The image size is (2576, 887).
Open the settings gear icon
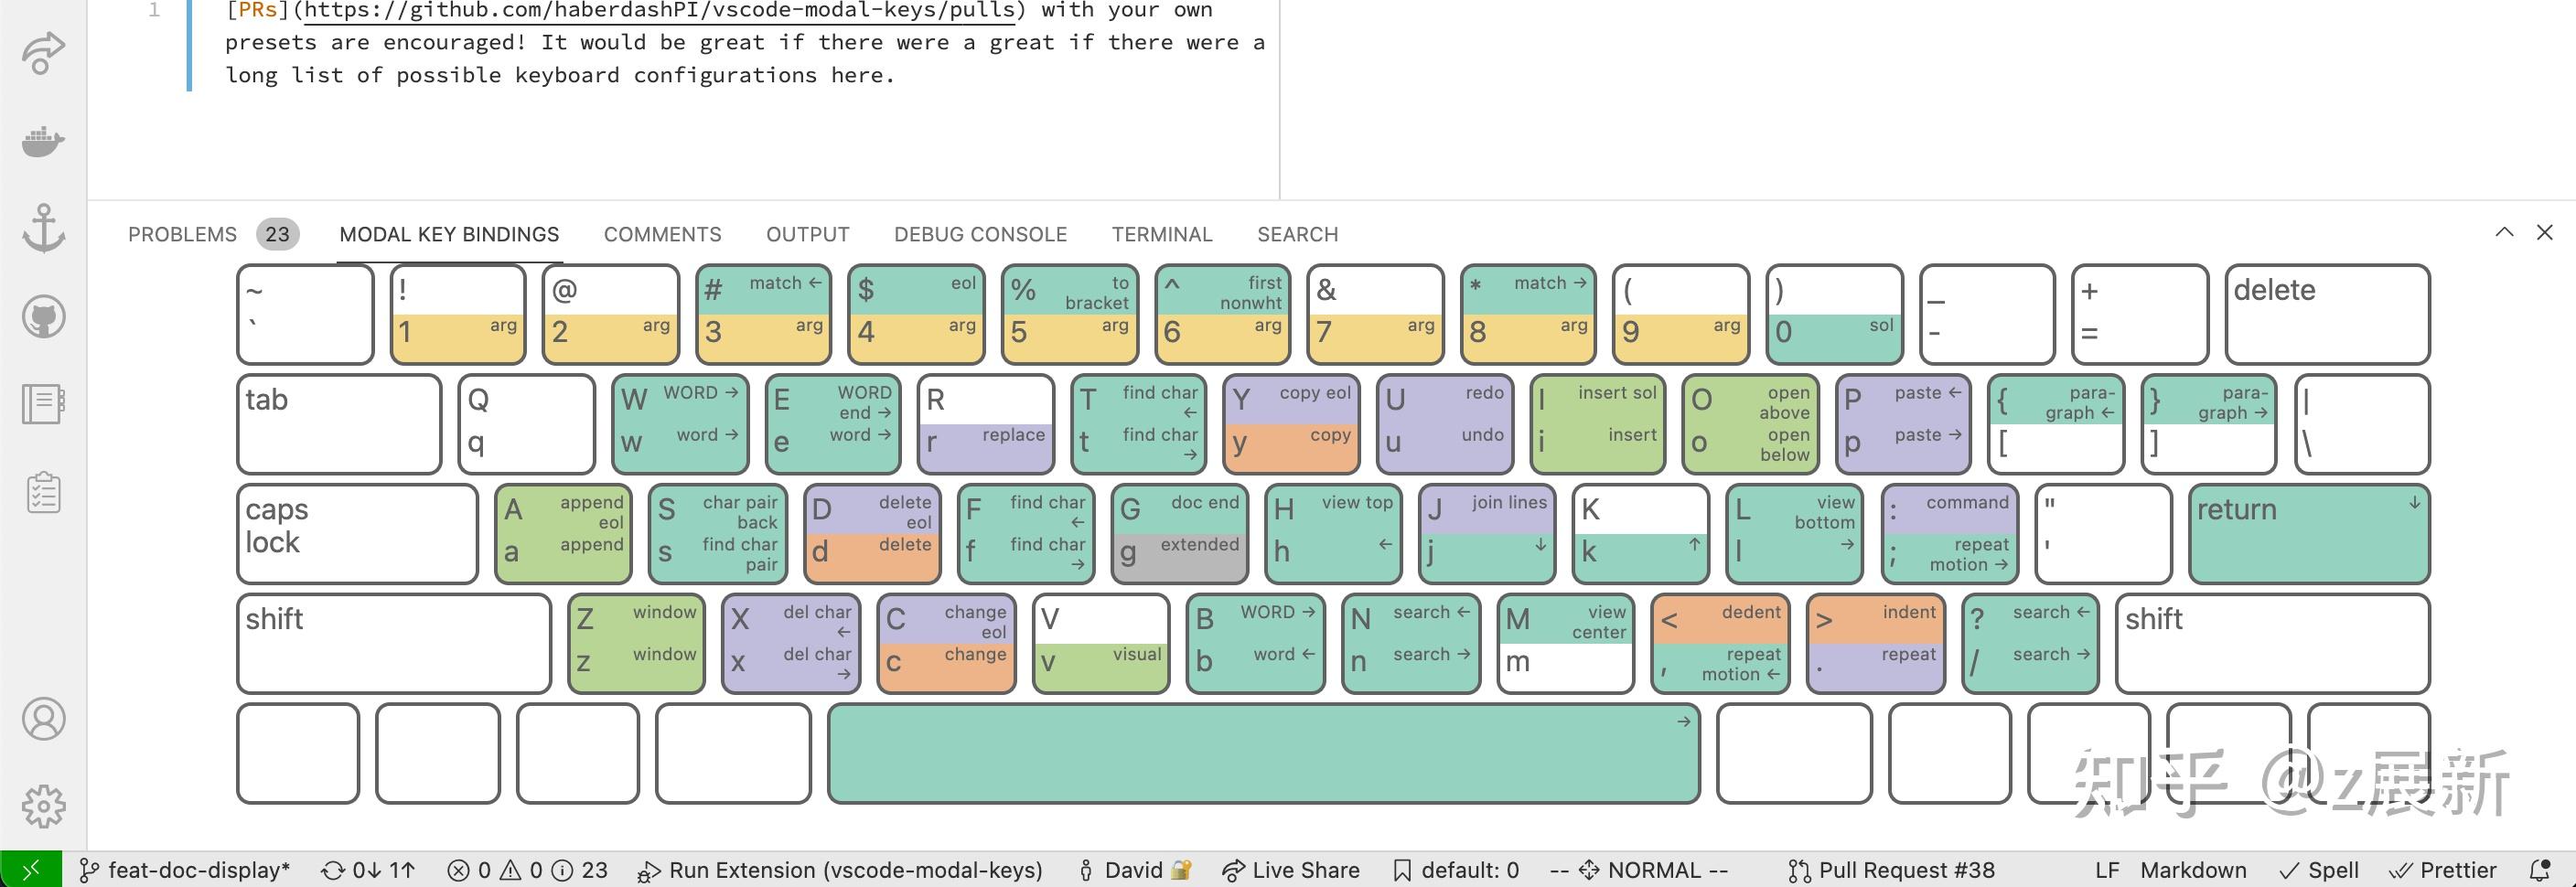[42, 803]
